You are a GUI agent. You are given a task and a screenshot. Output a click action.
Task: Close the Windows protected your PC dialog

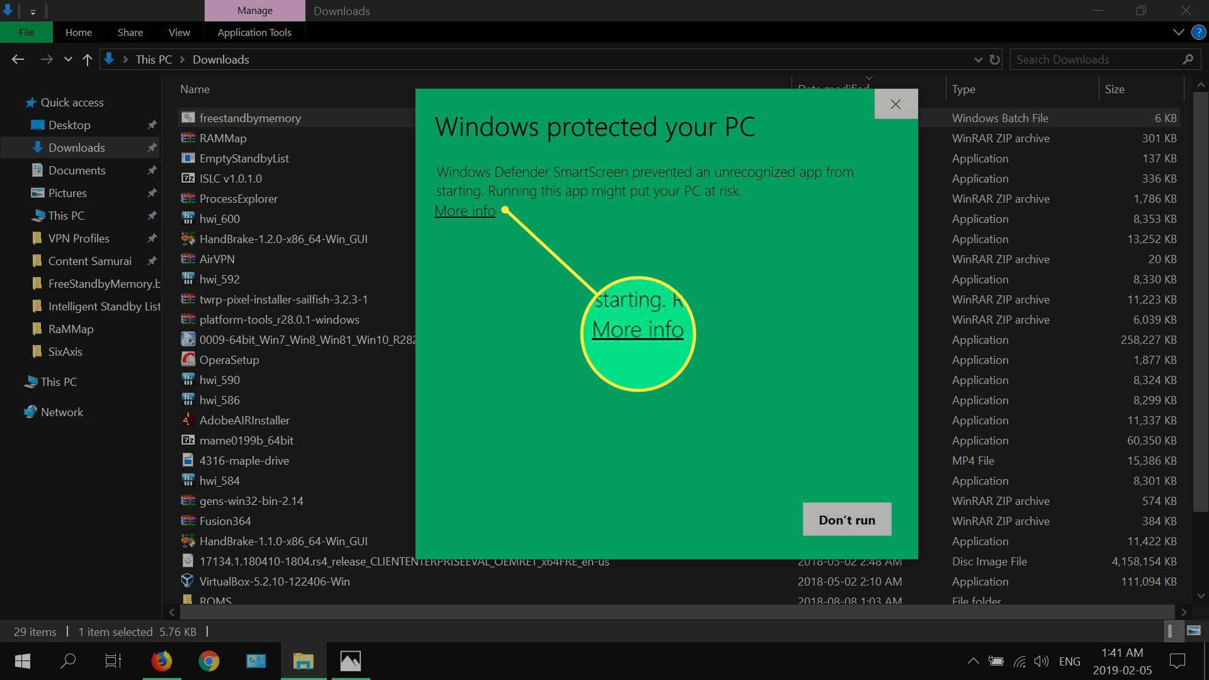tap(895, 104)
